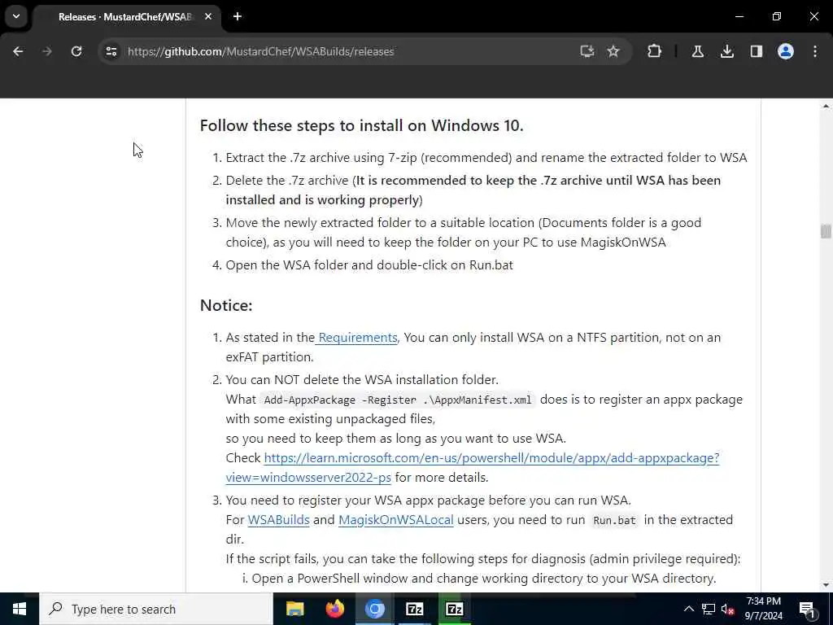Click the Type here to search box

coord(155,609)
